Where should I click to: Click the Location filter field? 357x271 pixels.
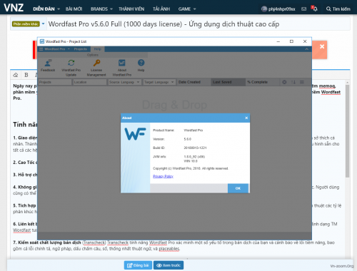[89, 82]
